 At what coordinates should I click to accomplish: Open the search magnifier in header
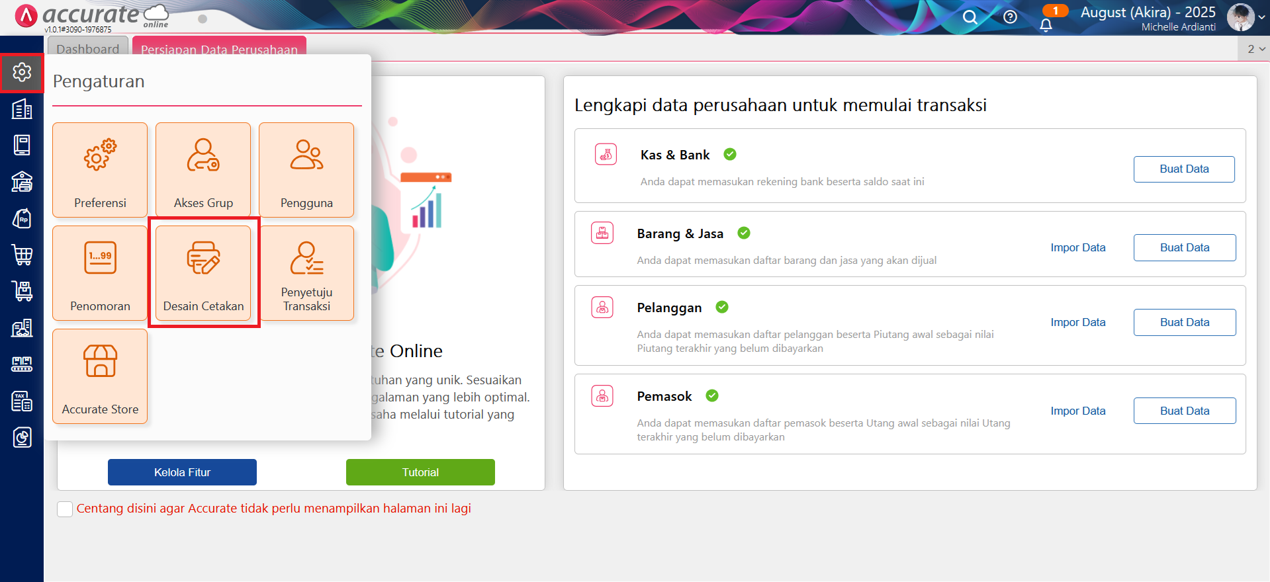click(x=970, y=17)
